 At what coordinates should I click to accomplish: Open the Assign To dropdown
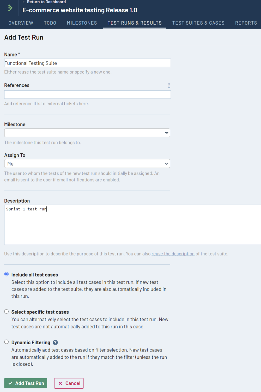click(x=87, y=164)
